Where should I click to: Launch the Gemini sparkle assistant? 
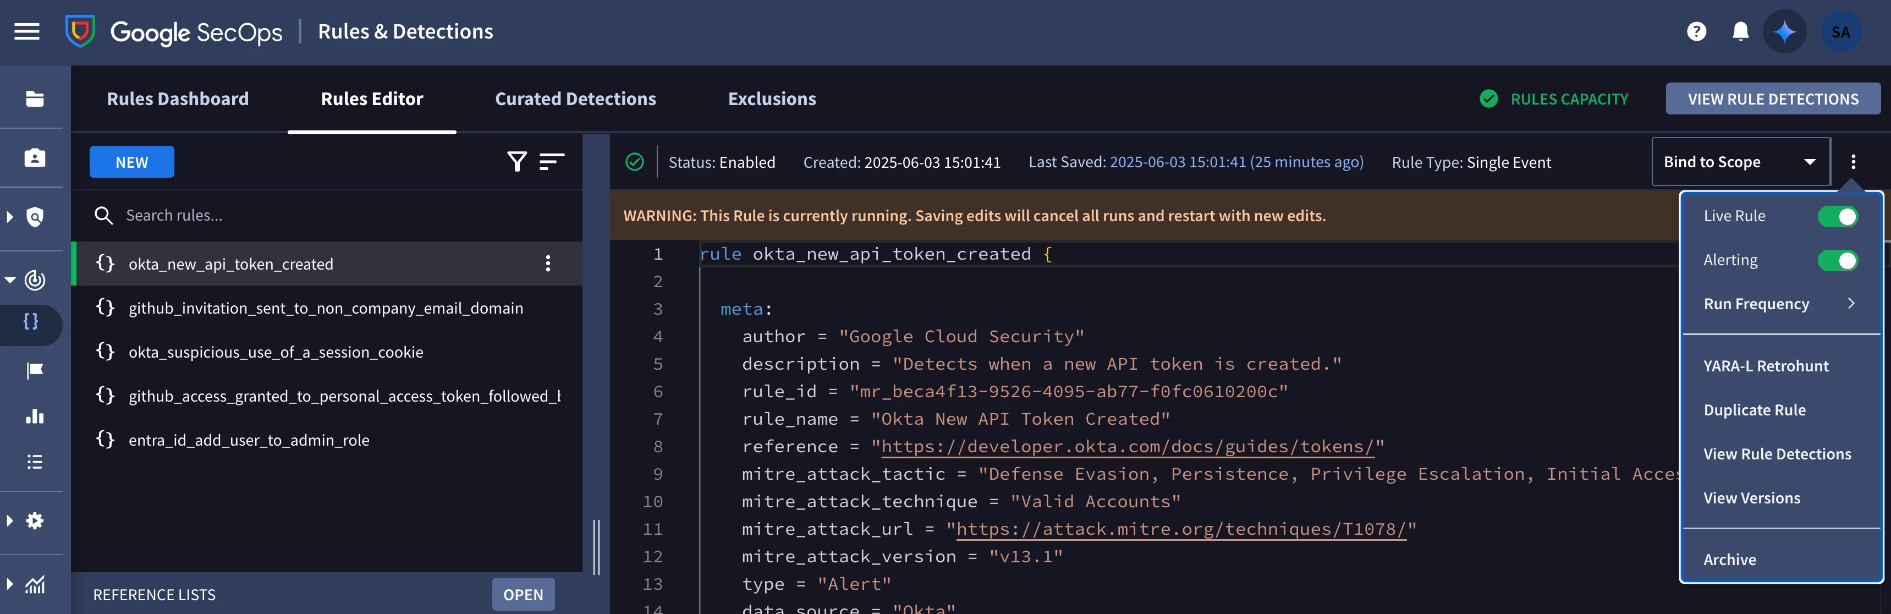click(1784, 31)
